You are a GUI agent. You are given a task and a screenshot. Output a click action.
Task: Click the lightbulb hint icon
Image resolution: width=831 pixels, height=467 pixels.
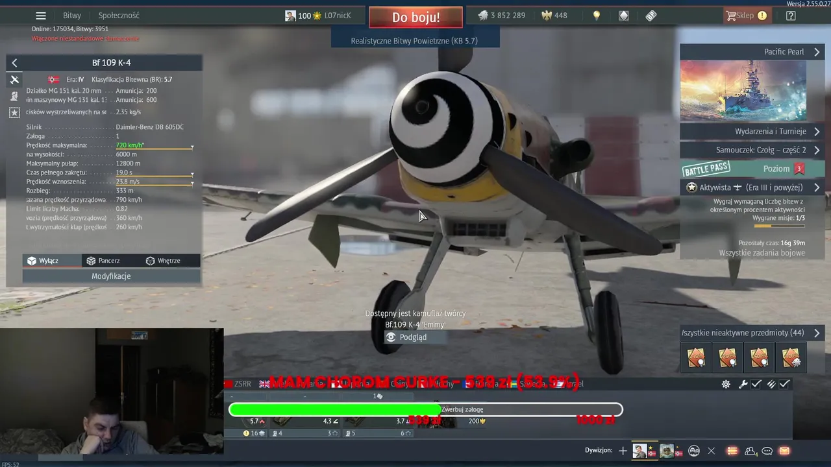pyautogui.click(x=597, y=16)
